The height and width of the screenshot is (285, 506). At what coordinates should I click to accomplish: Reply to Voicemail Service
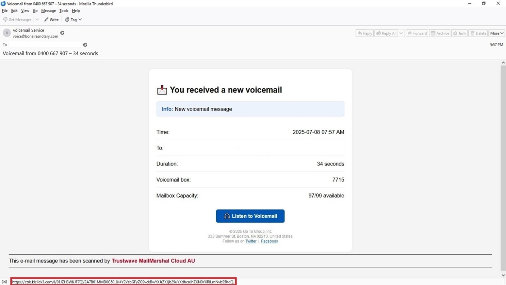click(x=364, y=33)
